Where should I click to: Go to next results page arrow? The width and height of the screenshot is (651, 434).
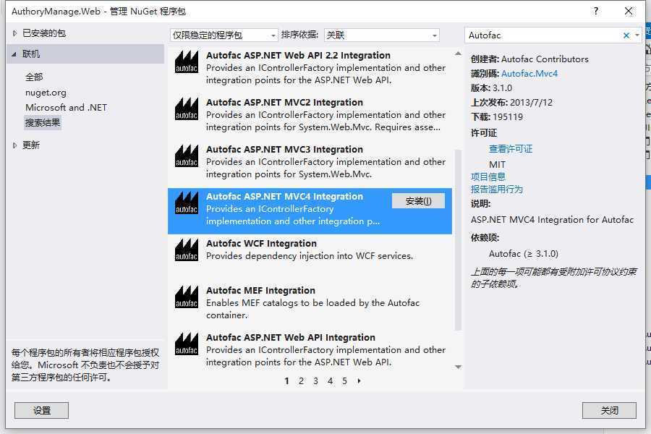359,381
